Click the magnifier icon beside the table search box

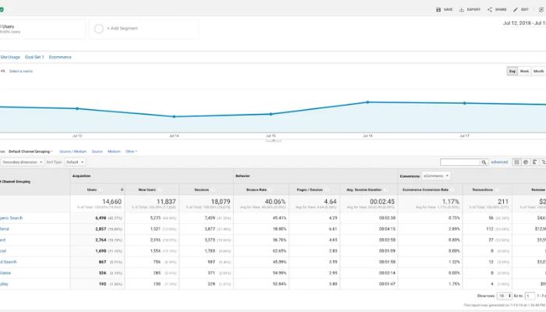[484, 162]
